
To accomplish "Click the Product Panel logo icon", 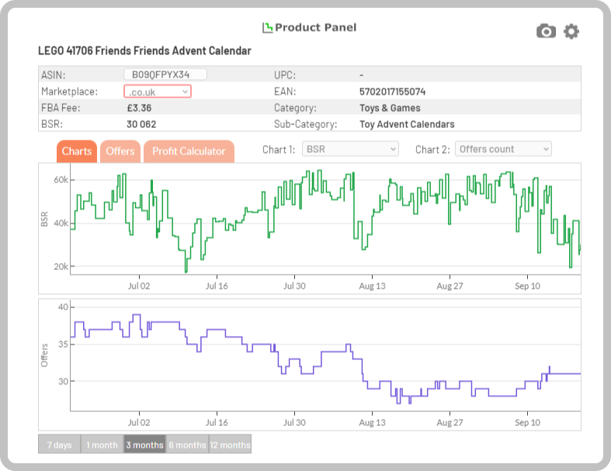I will point(267,28).
